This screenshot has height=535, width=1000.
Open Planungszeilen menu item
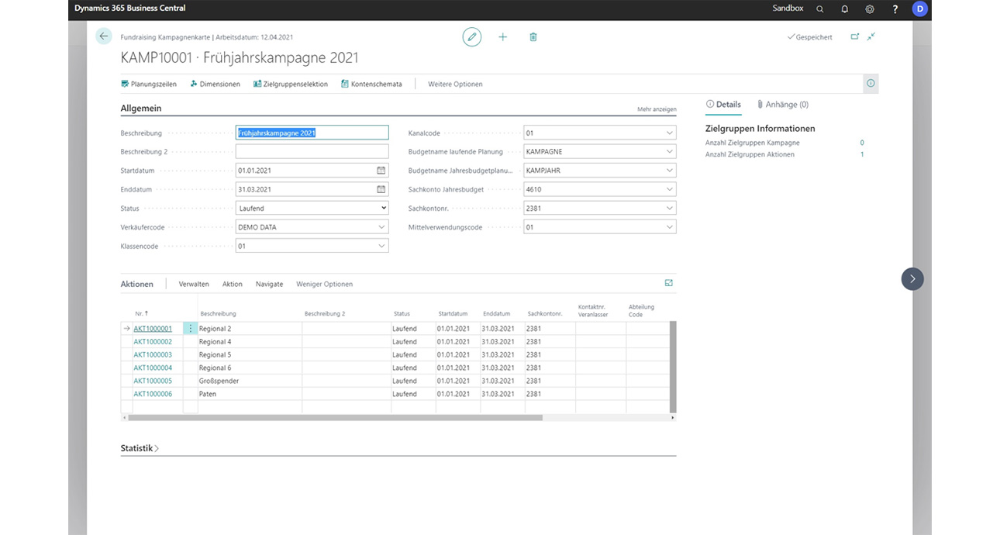click(149, 84)
